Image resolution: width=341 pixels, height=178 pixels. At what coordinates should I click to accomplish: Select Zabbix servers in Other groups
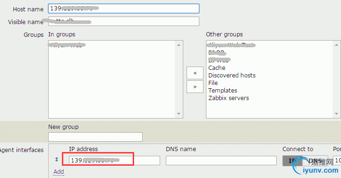[x=229, y=98]
